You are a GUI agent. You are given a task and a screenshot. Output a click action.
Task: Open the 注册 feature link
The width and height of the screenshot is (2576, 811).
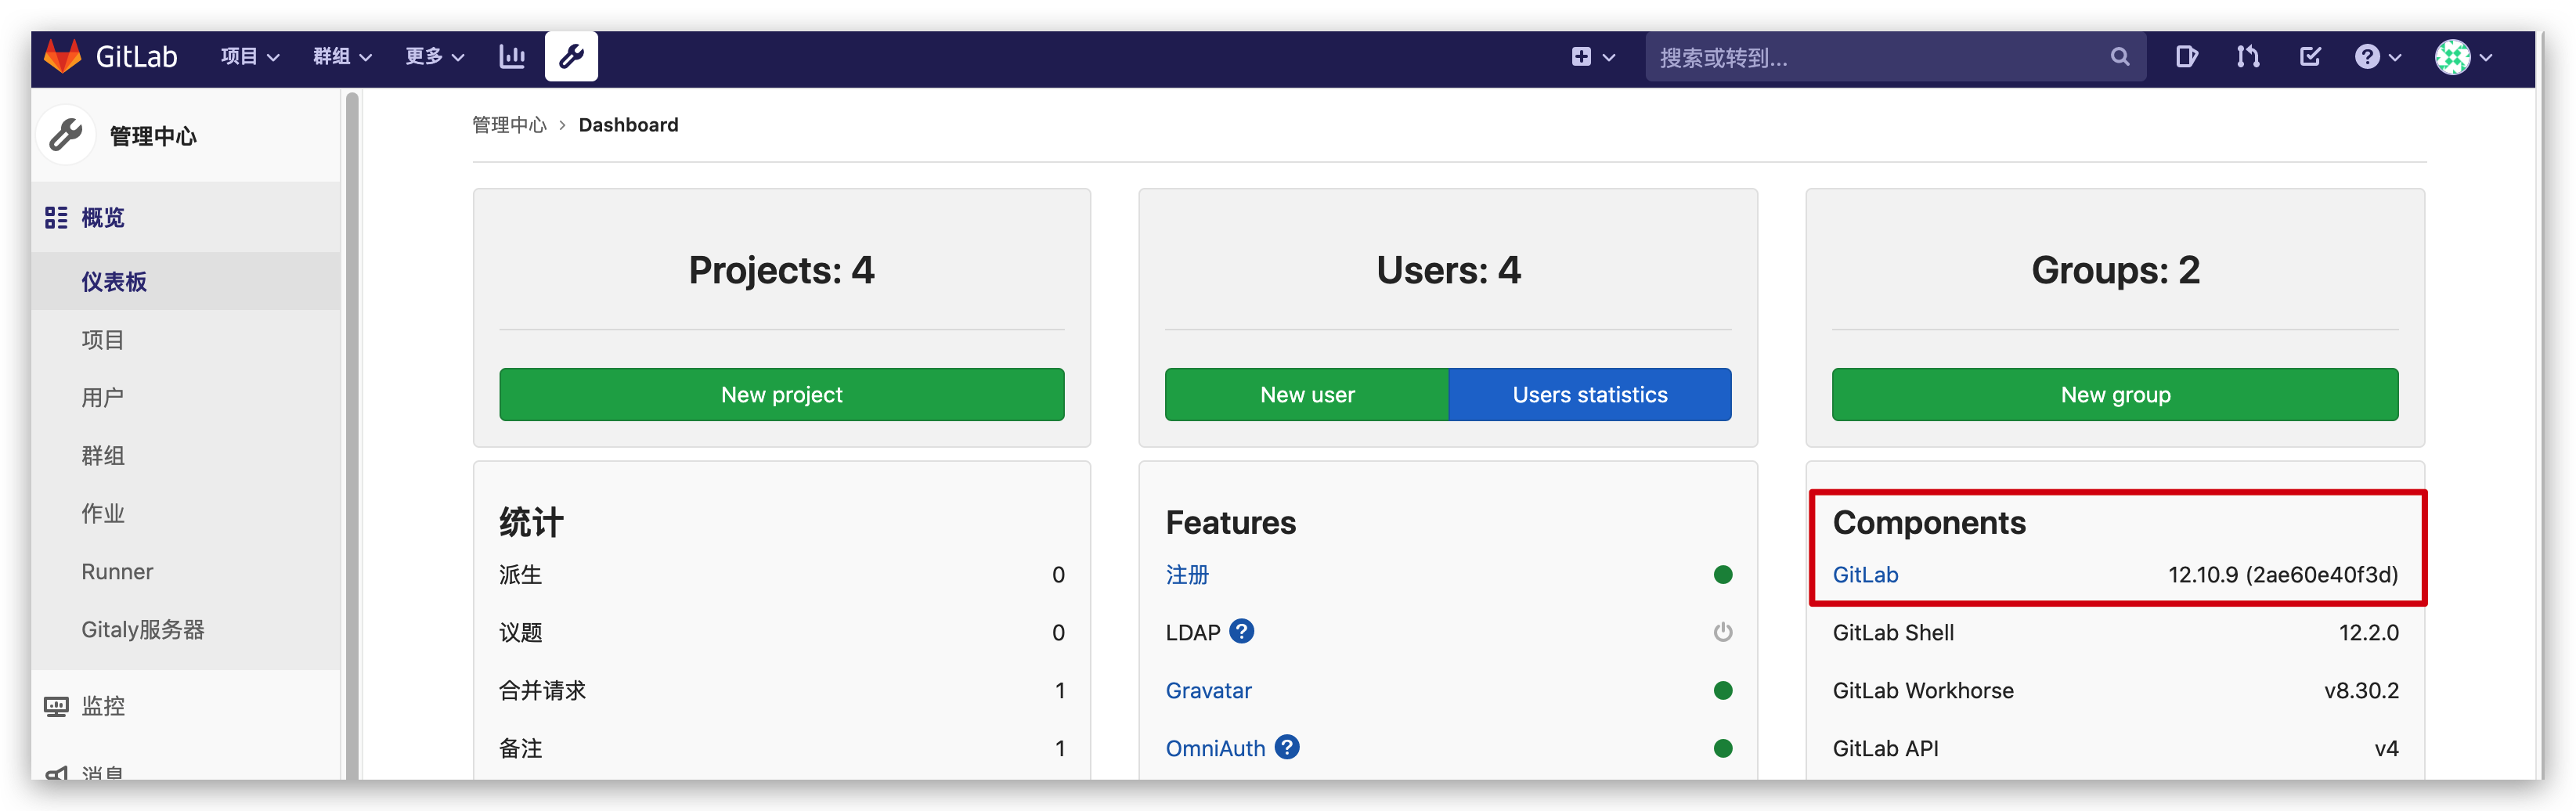click(x=1187, y=575)
